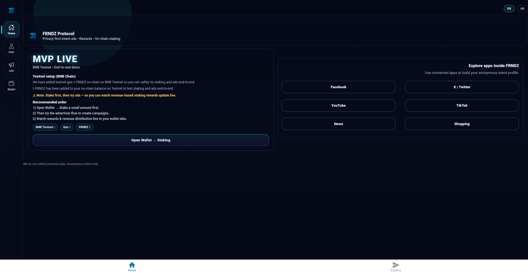Open the X / Twitter app
Screen dimensions: 528x273
click(x=462, y=87)
